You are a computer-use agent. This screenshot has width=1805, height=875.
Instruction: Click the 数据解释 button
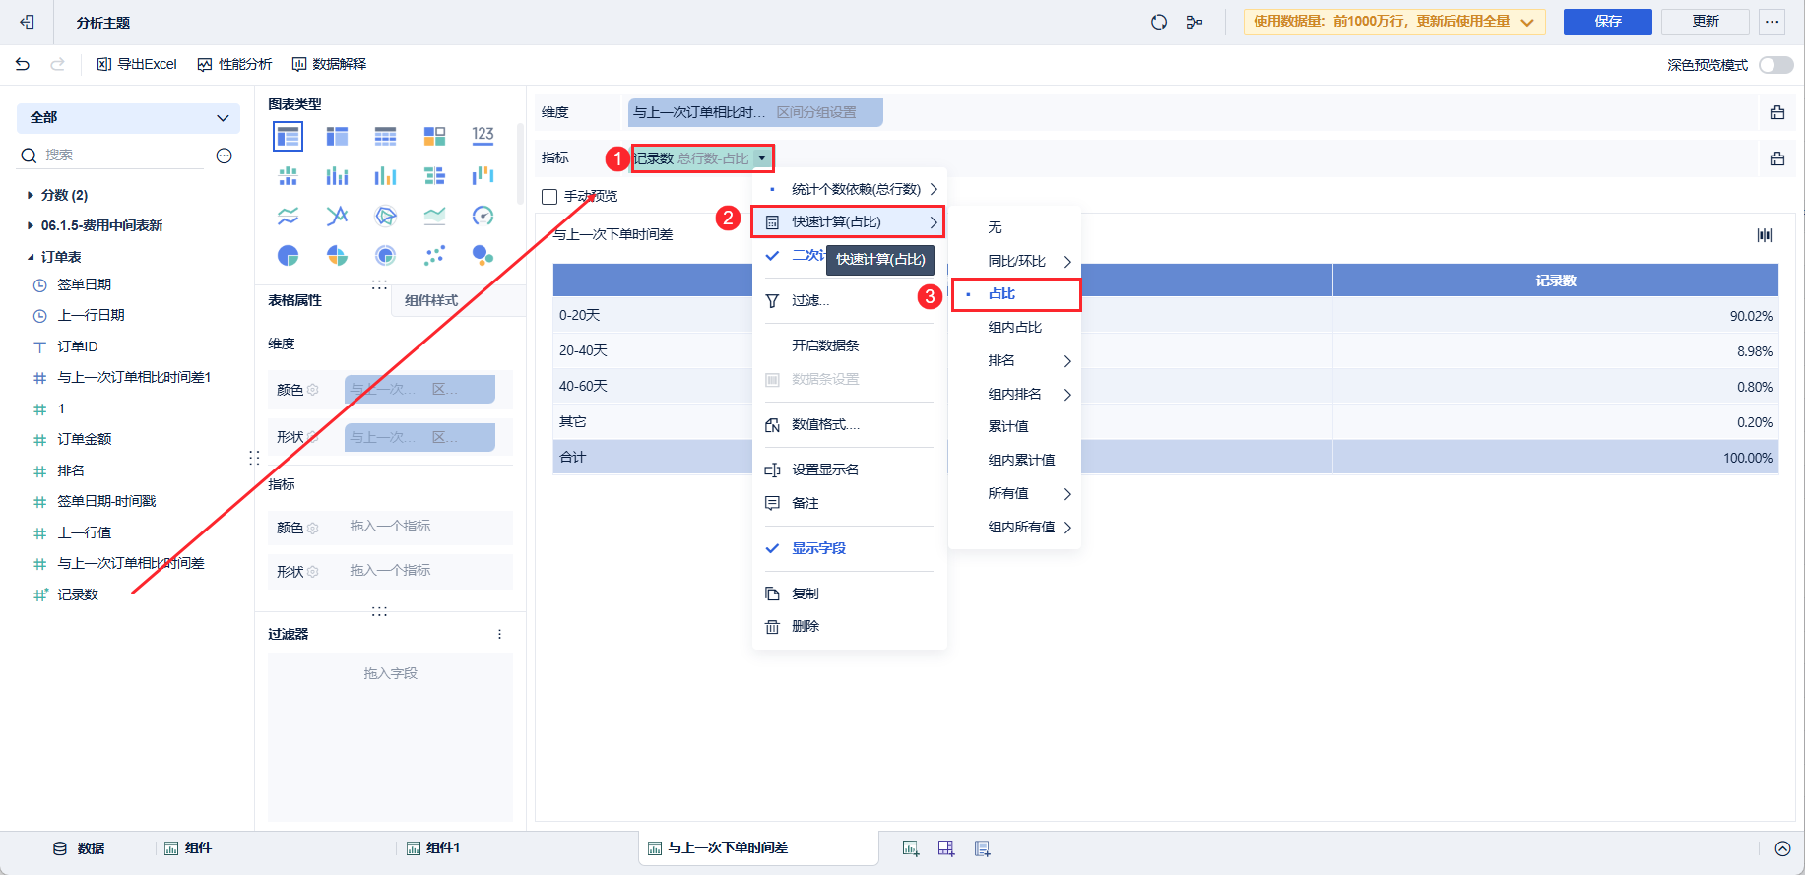(329, 65)
